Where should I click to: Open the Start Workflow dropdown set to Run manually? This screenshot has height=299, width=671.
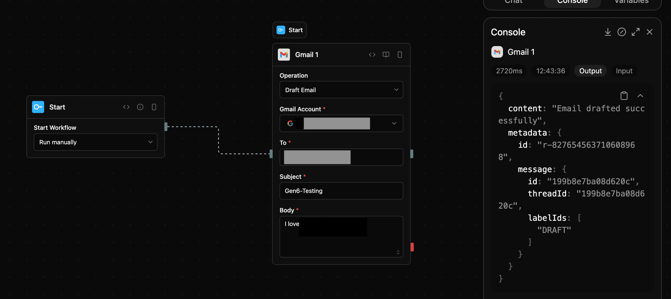point(95,142)
